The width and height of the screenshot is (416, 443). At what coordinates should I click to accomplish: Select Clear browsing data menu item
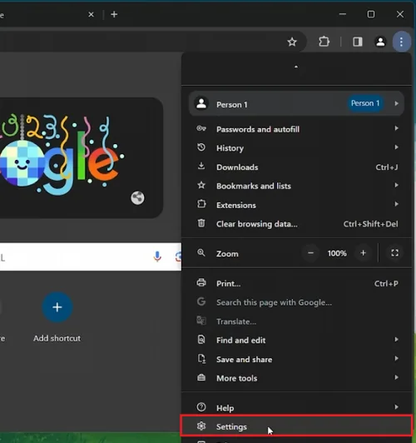point(296,224)
